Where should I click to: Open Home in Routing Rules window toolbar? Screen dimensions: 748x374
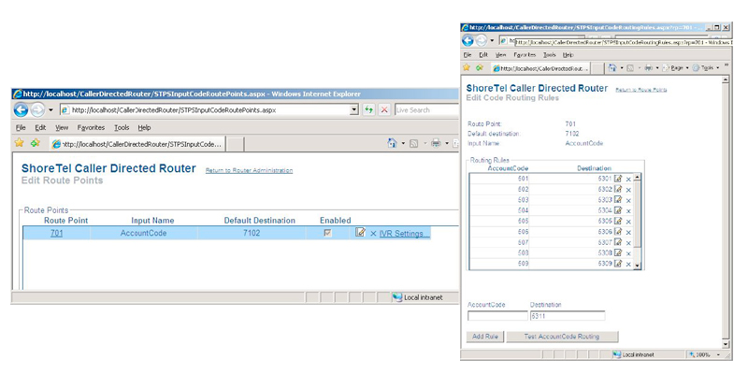[x=612, y=68]
